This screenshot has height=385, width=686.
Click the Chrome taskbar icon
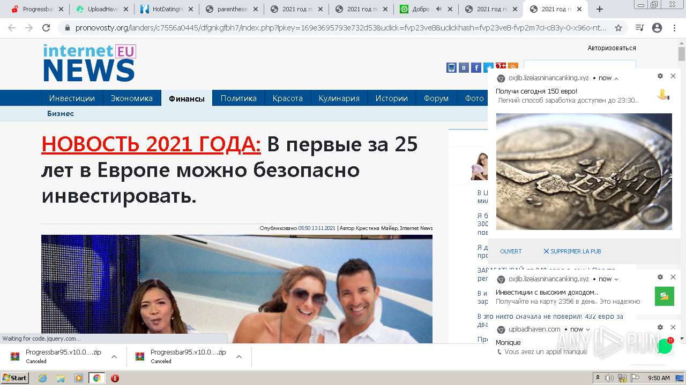96,378
